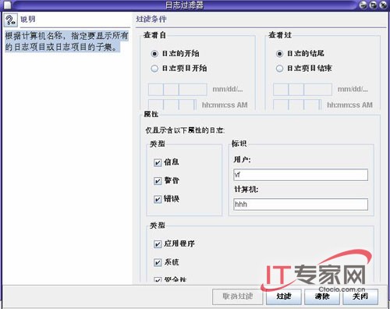Click the 清除 button
This screenshot has height=309, width=390.
coord(322,297)
